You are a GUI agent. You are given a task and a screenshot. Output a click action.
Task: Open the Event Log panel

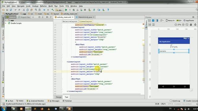click(175, 101)
